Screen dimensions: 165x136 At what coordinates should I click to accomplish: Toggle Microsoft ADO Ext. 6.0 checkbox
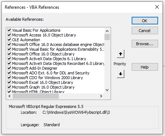tap(9, 73)
